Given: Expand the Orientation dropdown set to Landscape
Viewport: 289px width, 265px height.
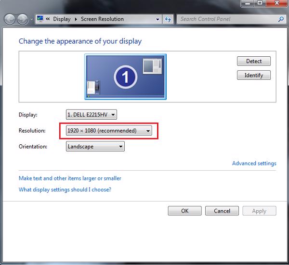Looking at the screenshot, I should (95, 147).
